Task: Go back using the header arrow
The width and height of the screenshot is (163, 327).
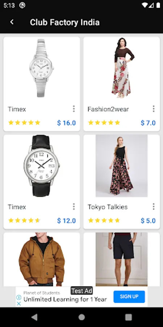Action: click(x=12, y=22)
